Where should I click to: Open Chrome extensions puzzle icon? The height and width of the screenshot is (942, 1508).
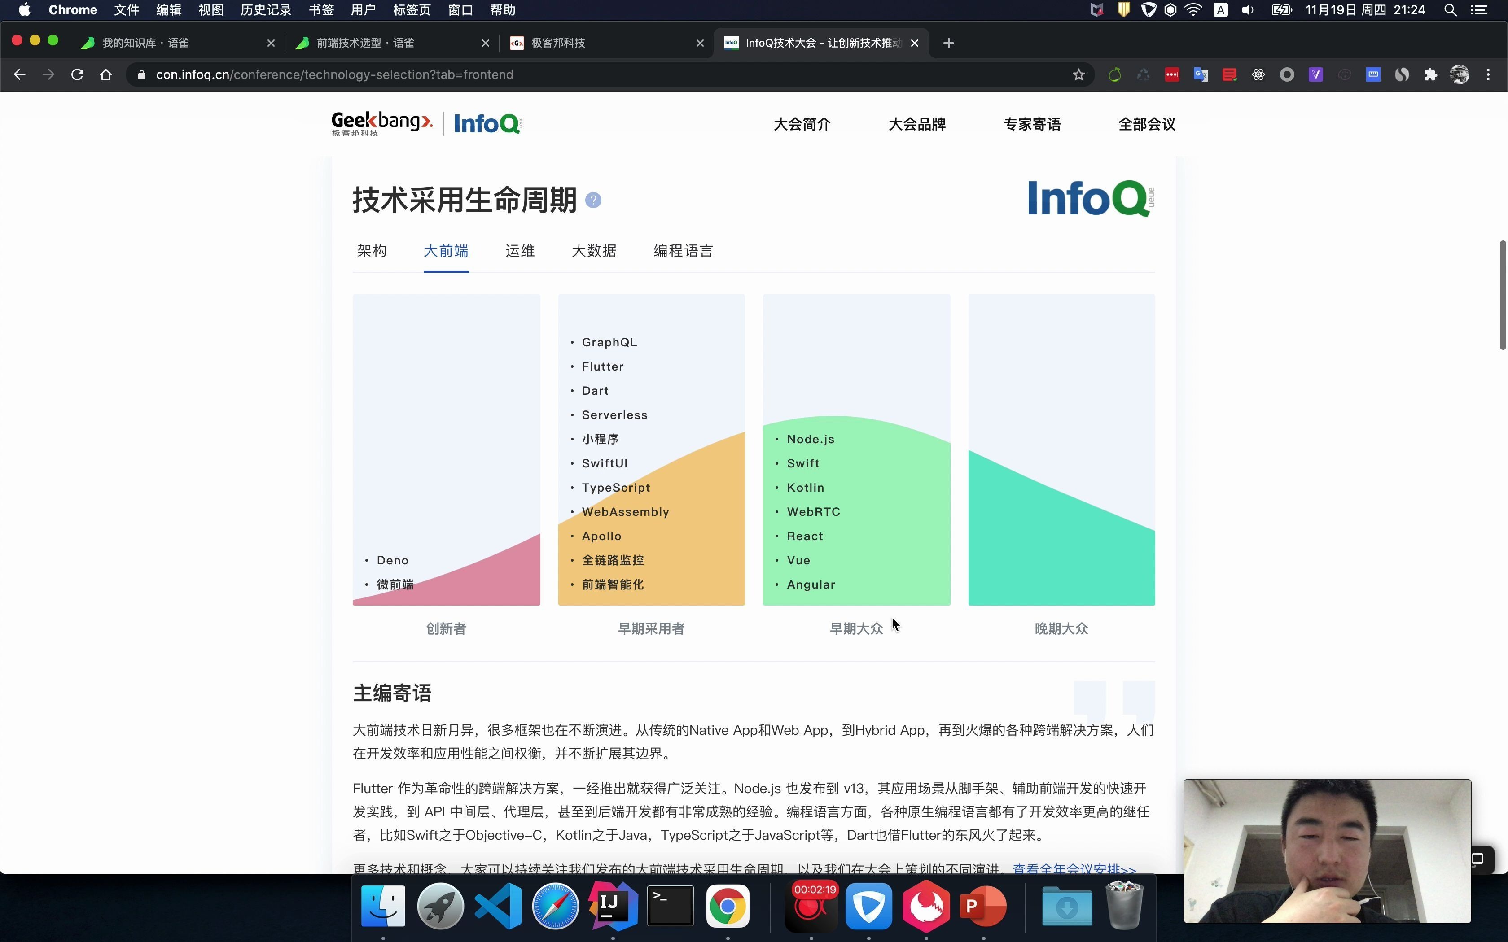(1431, 75)
